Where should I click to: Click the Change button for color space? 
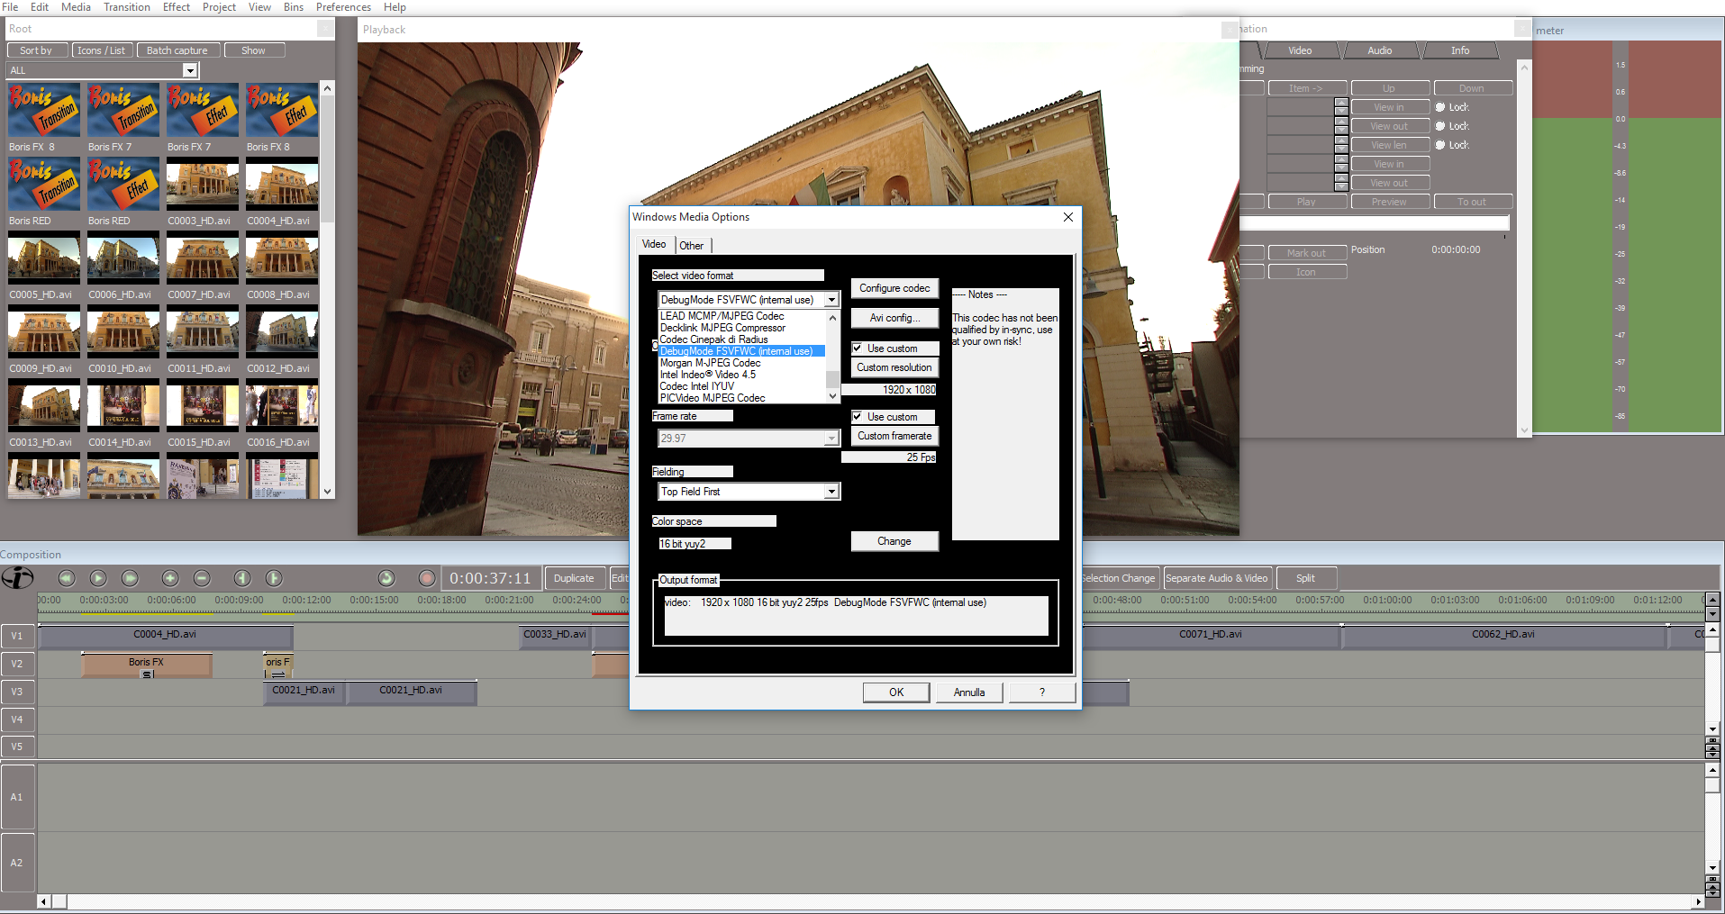(894, 541)
